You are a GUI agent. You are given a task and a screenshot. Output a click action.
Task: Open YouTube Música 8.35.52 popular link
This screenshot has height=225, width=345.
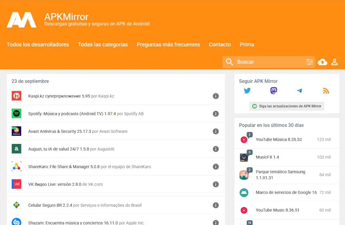coord(279,139)
